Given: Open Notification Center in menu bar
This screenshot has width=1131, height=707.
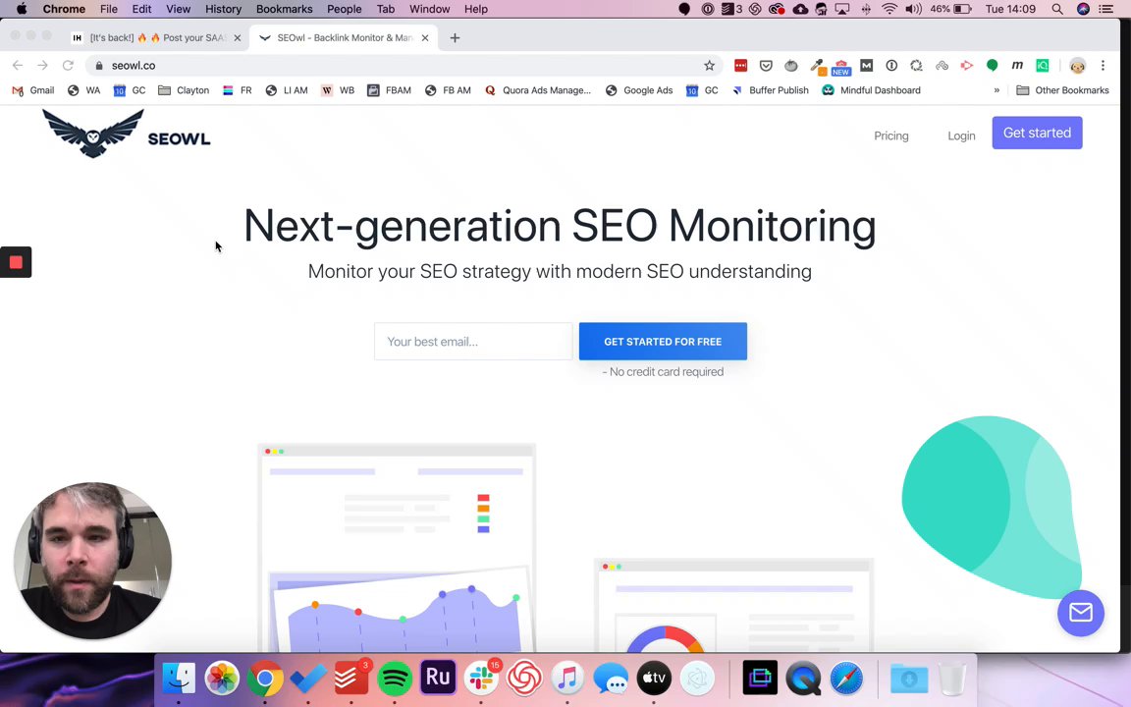Looking at the screenshot, I should (1105, 10).
